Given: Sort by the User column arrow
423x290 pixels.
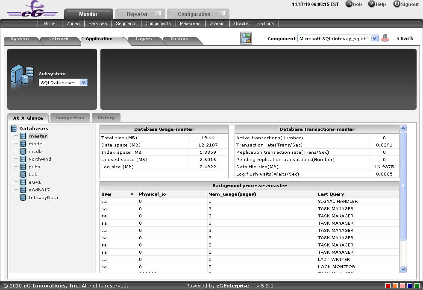Looking at the screenshot, I should click(132, 194).
